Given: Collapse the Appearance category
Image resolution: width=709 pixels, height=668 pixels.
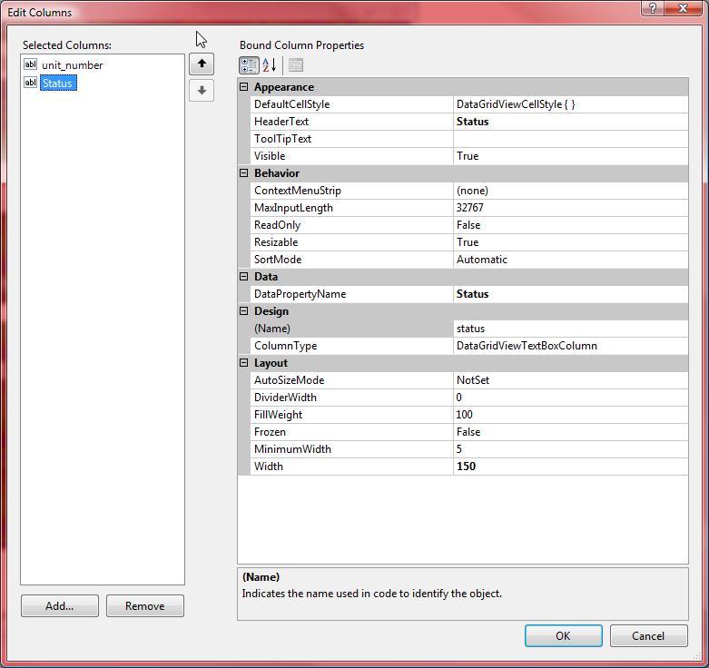Looking at the screenshot, I should tap(244, 87).
